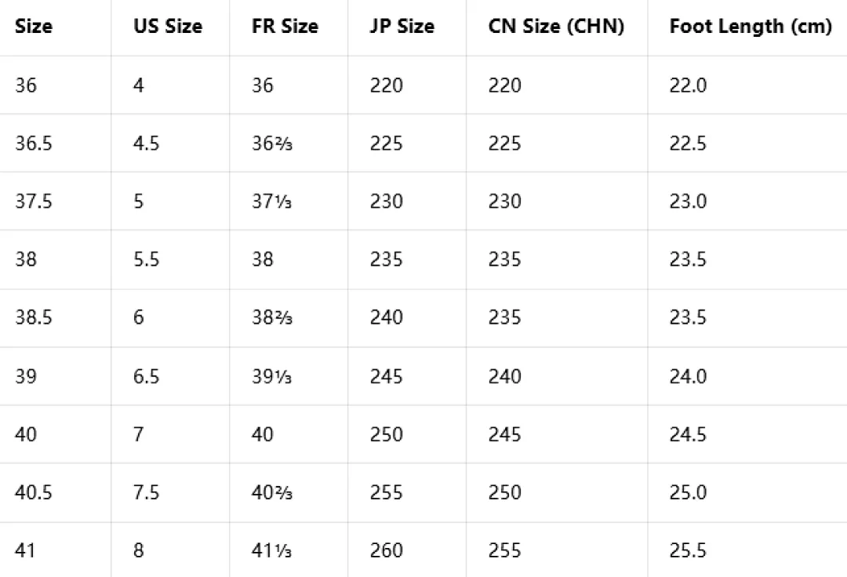
Task: Click the FR Size column header
Action: click(x=285, y=26)
